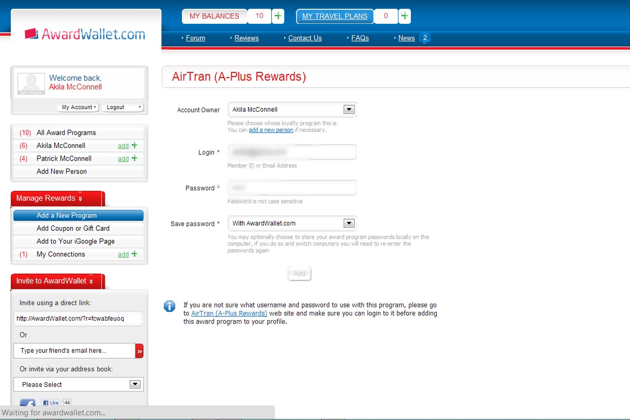Click green plus next to My Travel Plans
This screenshot has height=420, width=630.
tap(405, 16)
